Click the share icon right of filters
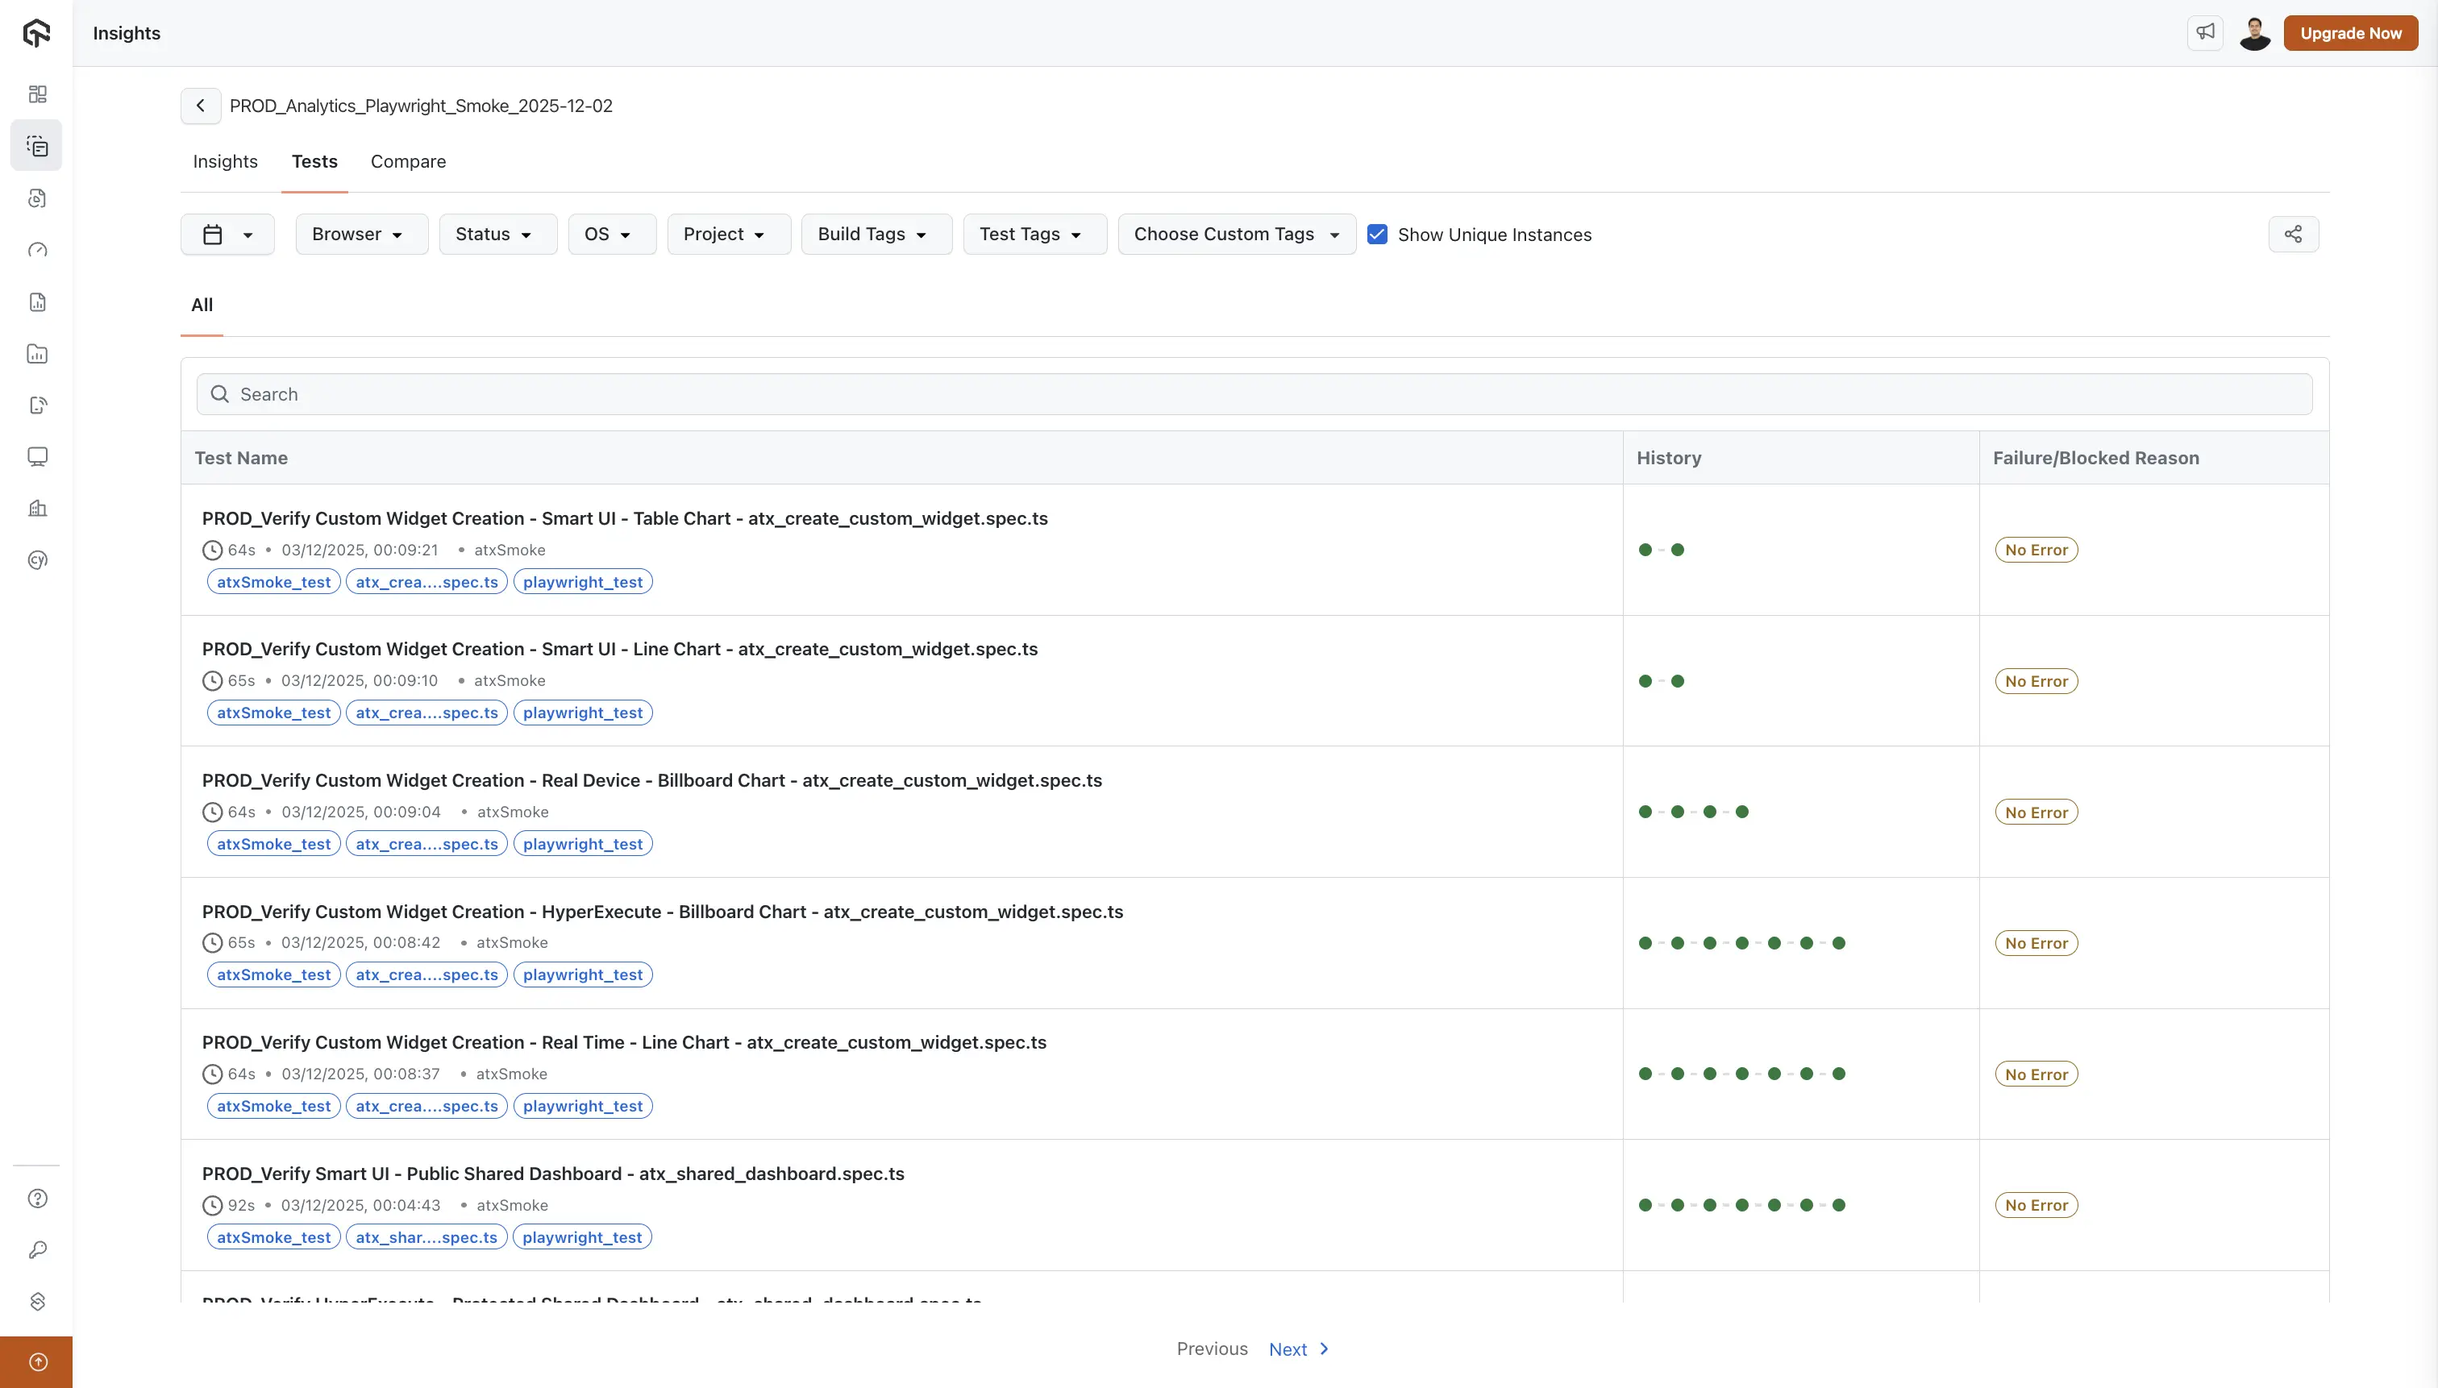Viewport: 2438px width, 1388px height. (2292, 234)
